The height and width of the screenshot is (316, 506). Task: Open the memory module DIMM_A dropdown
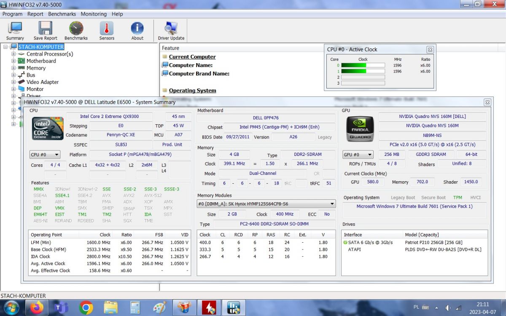point(266,204)
